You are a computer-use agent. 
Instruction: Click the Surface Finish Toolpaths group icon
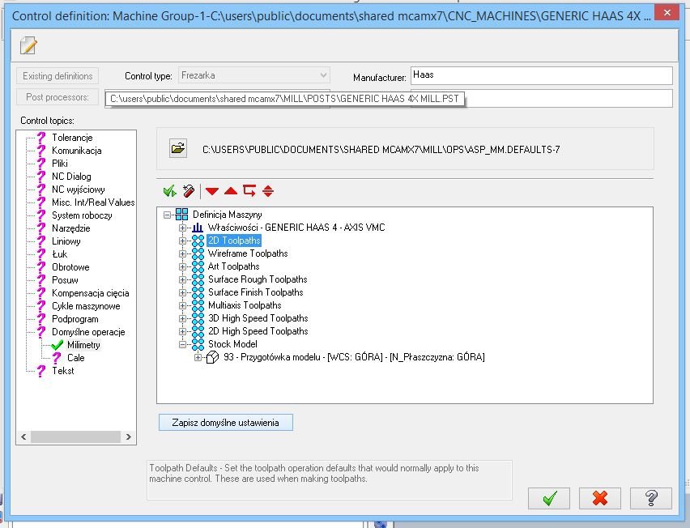(x=198, y=292)
